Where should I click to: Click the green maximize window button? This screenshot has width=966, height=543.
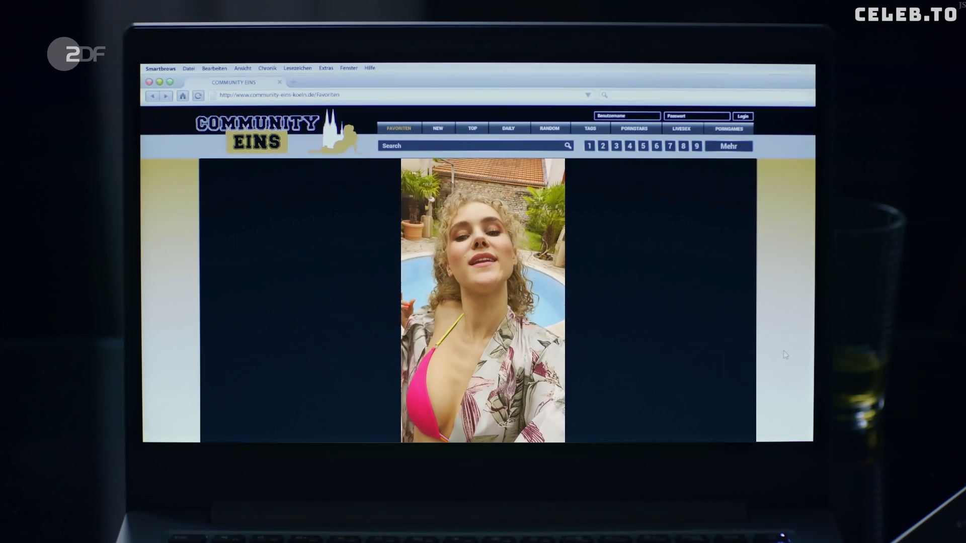pos(170,82)
